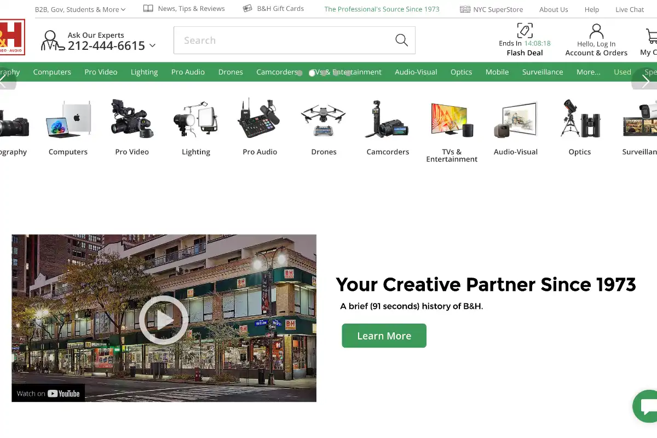Open The Professional's Source Since 1973 link
This screenshot has width=657, height=438.
381,9
